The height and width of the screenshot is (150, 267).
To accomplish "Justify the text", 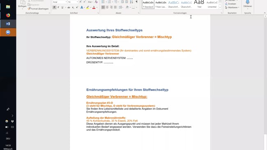I will pos(115,7).
